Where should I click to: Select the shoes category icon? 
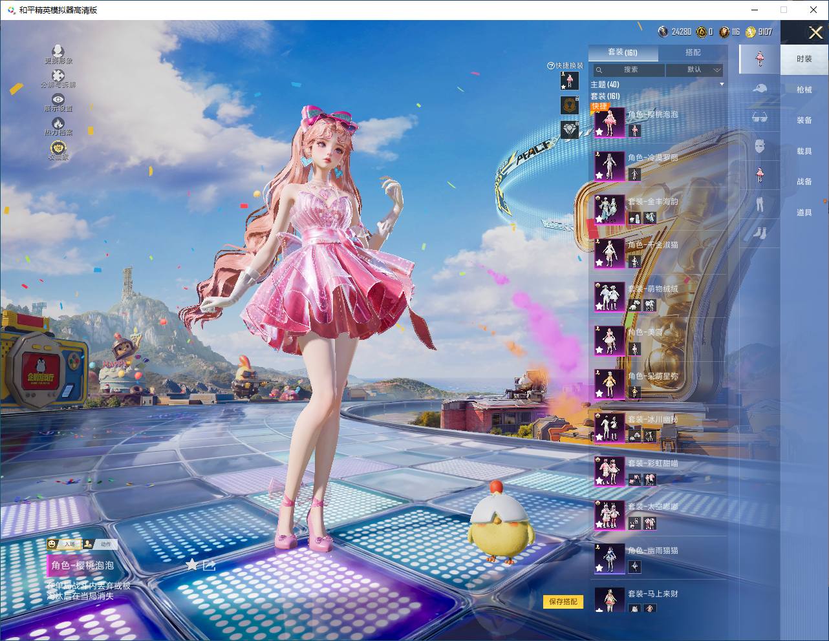(760, 233)
